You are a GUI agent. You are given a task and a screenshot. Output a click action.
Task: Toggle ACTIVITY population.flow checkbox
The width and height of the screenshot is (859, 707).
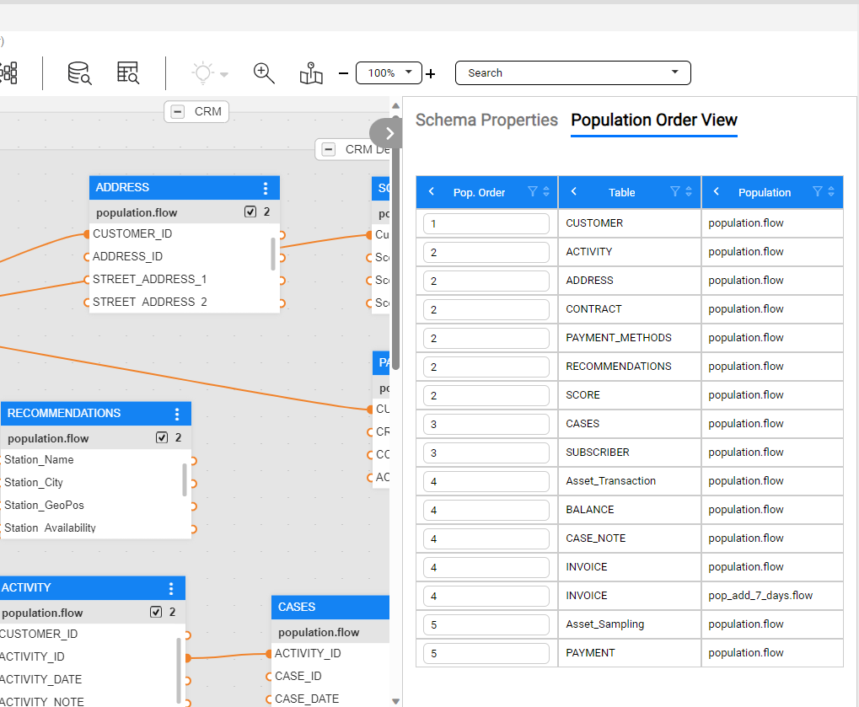click(x=156, y=613)
